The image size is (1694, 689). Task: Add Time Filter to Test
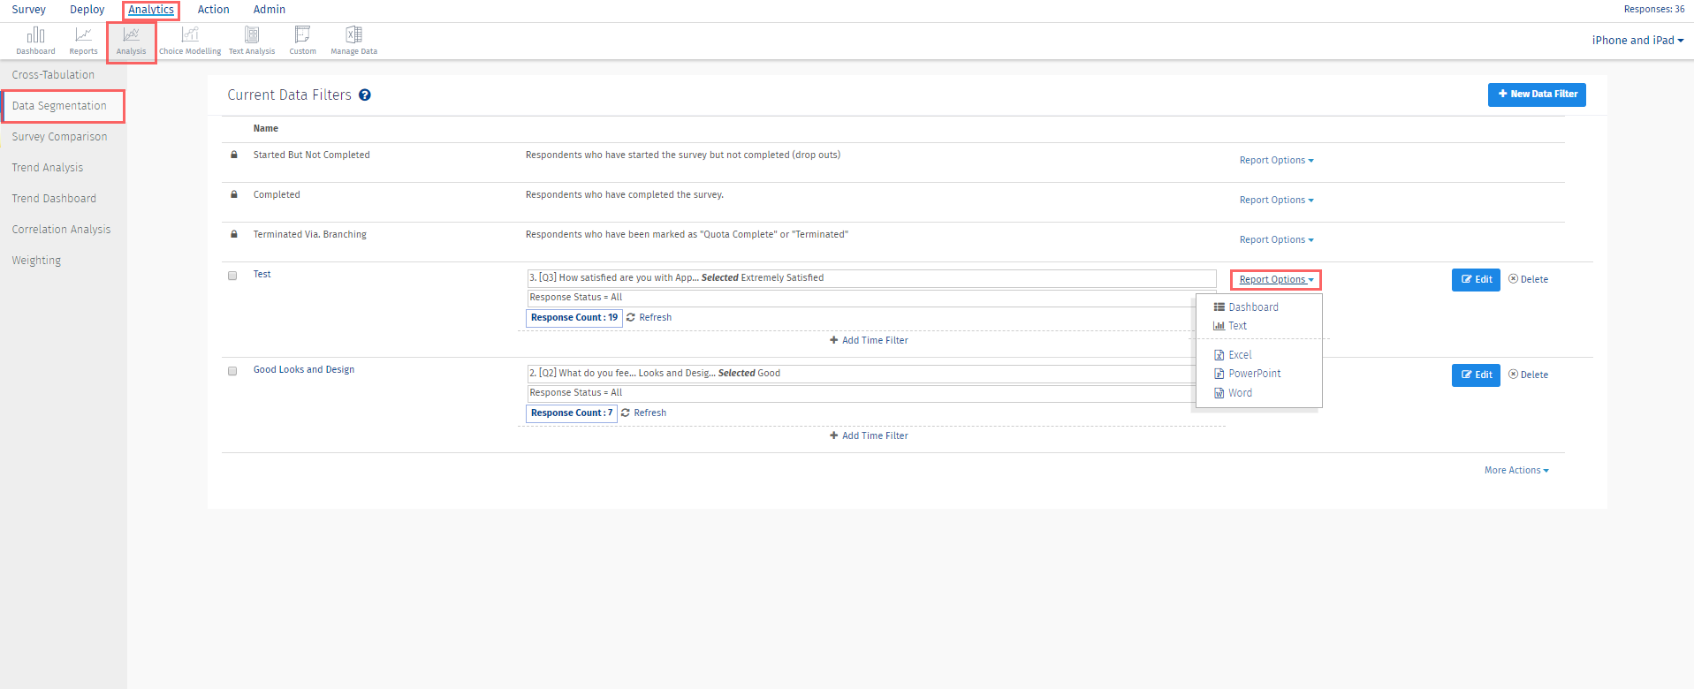click(869, 340)
